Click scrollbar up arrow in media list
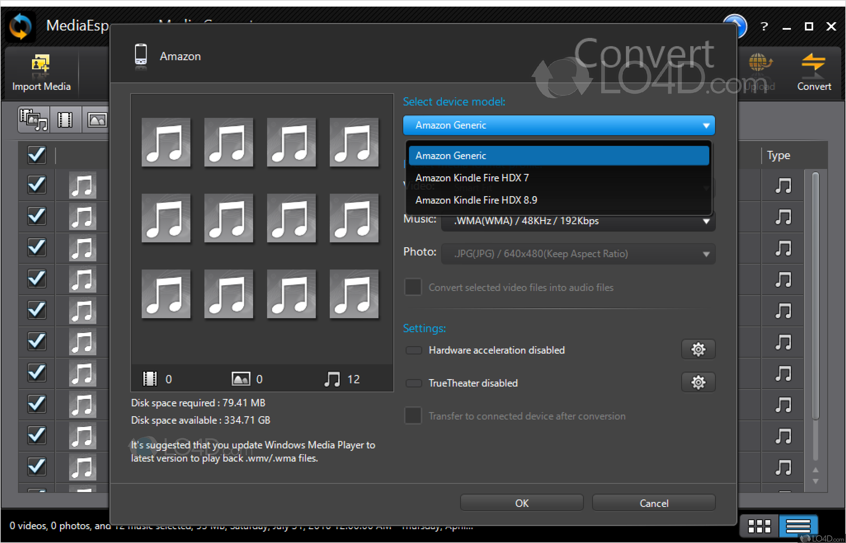 click(x=815, y=470)
